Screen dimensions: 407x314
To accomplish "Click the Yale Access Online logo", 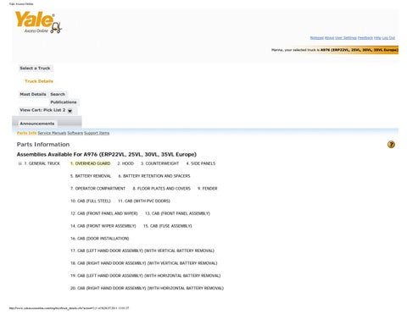I will pos(38,22).
